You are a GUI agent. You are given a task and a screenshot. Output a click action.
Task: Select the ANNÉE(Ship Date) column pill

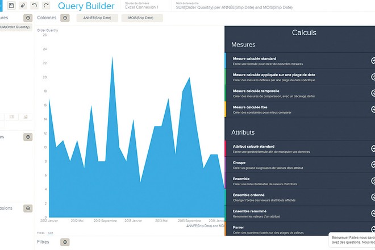coord(97,18)
